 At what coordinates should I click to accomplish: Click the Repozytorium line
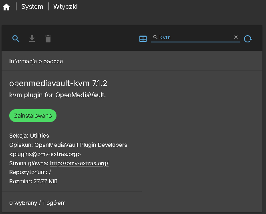tap(30, 172)
